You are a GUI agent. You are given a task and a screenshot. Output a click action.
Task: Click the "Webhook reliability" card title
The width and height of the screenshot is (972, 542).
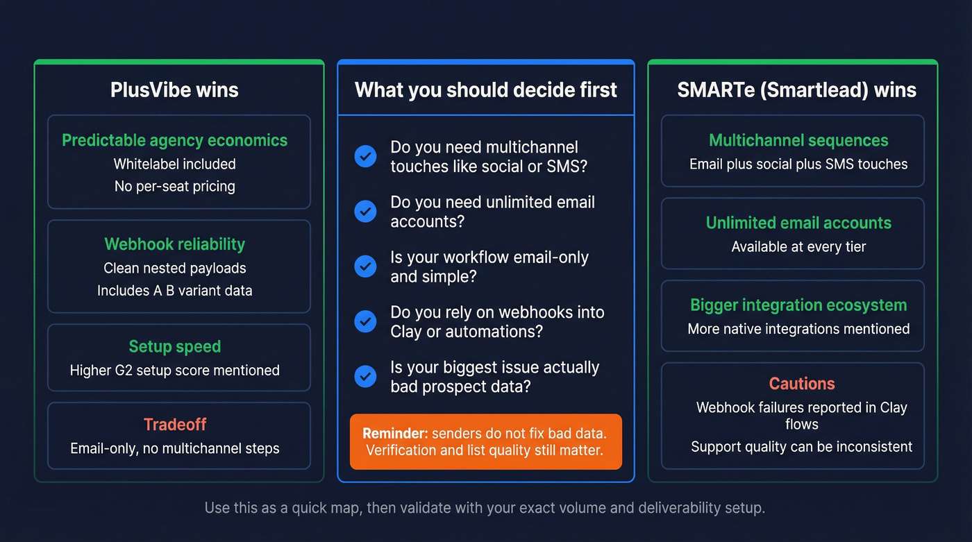coord(175,244)
